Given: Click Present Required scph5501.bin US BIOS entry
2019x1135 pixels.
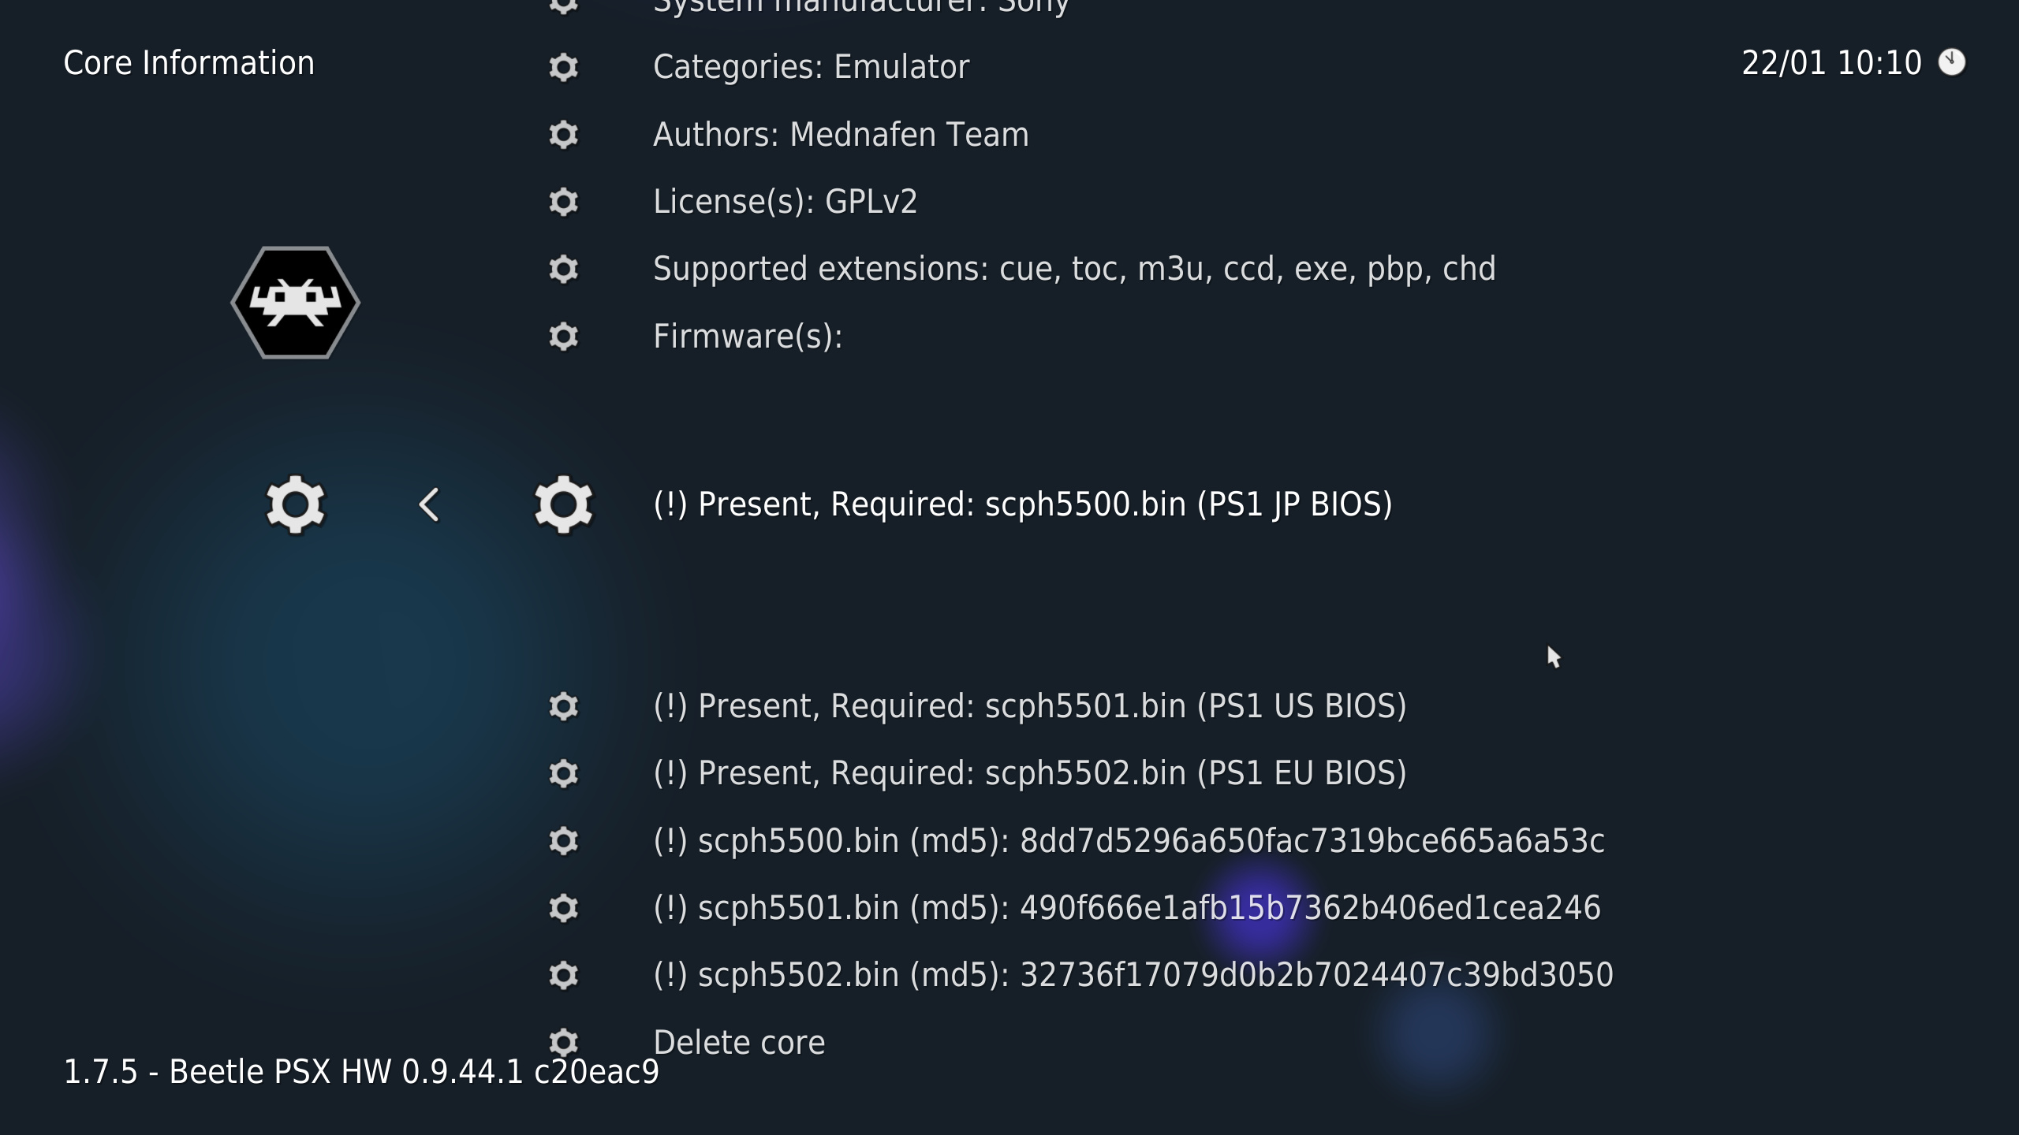Looking at the screenshot, I should coord(1029,707).
